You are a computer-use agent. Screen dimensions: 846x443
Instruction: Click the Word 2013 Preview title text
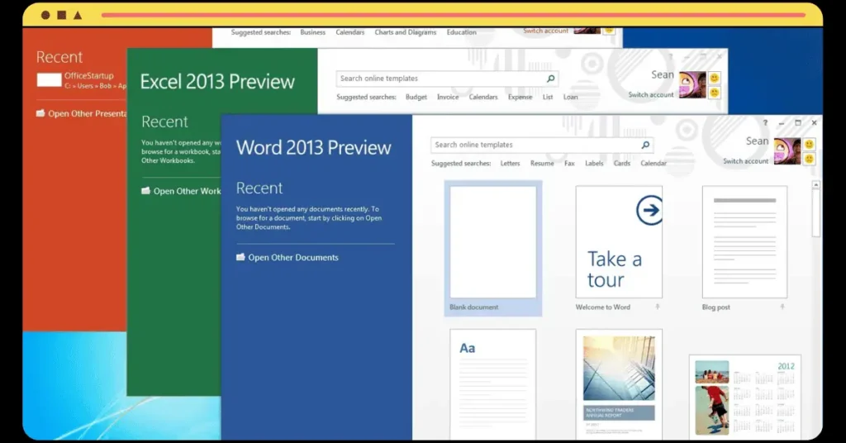pyautogui.click(x=313, y=148)
